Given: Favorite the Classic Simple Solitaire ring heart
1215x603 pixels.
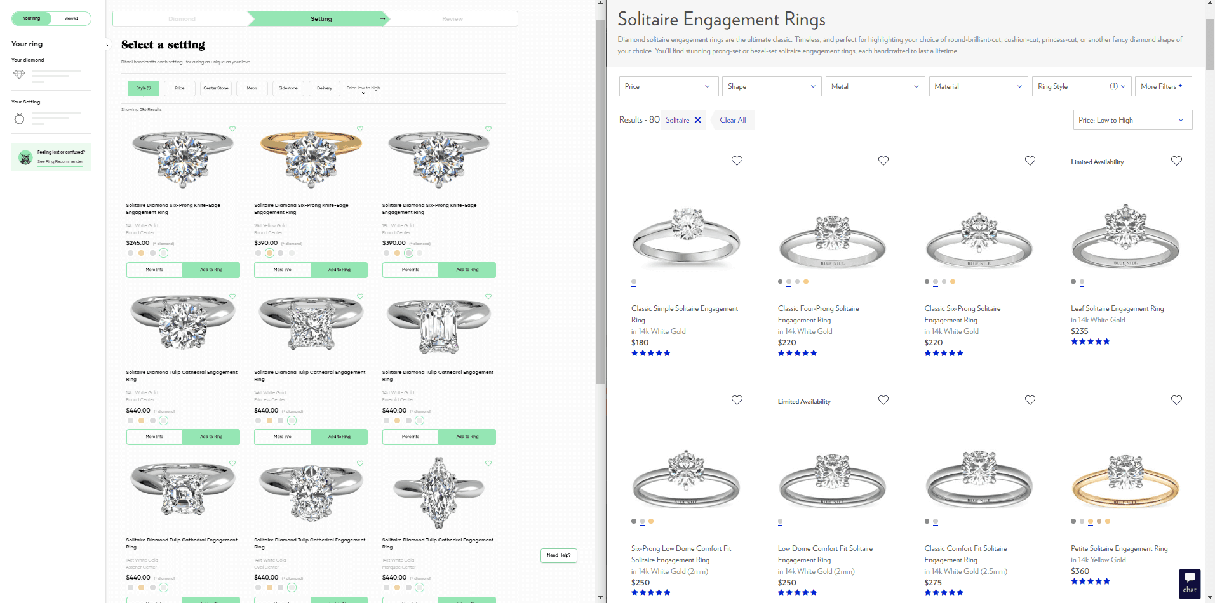Looking at the screenshot, I should (737, 161).
